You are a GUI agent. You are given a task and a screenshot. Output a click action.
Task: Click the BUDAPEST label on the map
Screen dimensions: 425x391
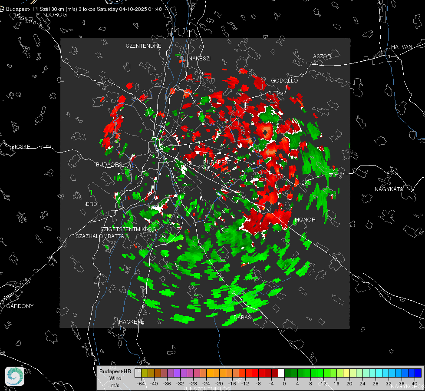pyautogui.click(x=217, y=162)
